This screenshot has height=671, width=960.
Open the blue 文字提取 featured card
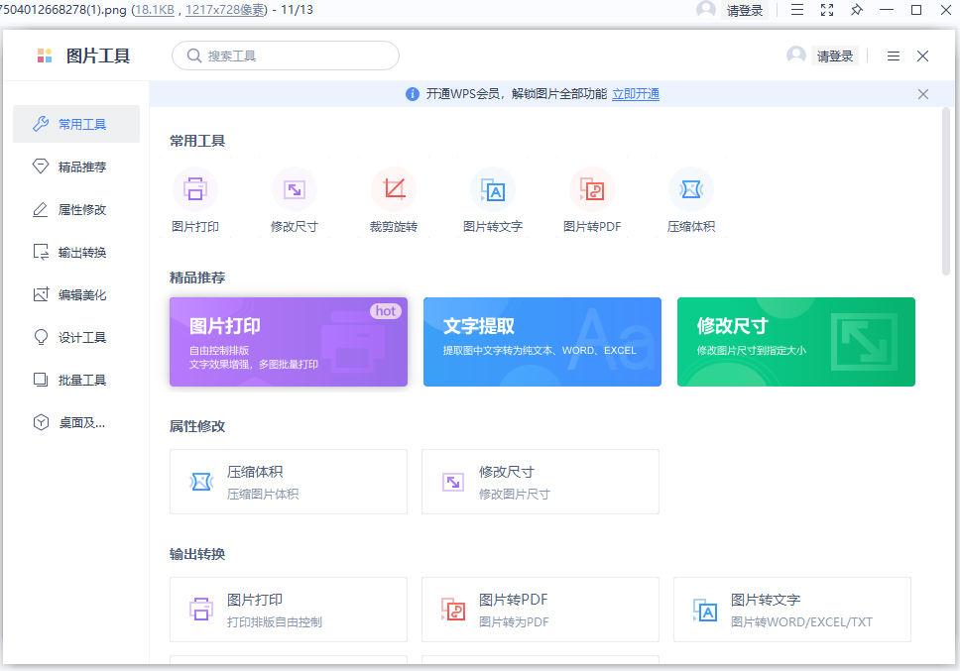pyautogui.click(x=542, y=342)
